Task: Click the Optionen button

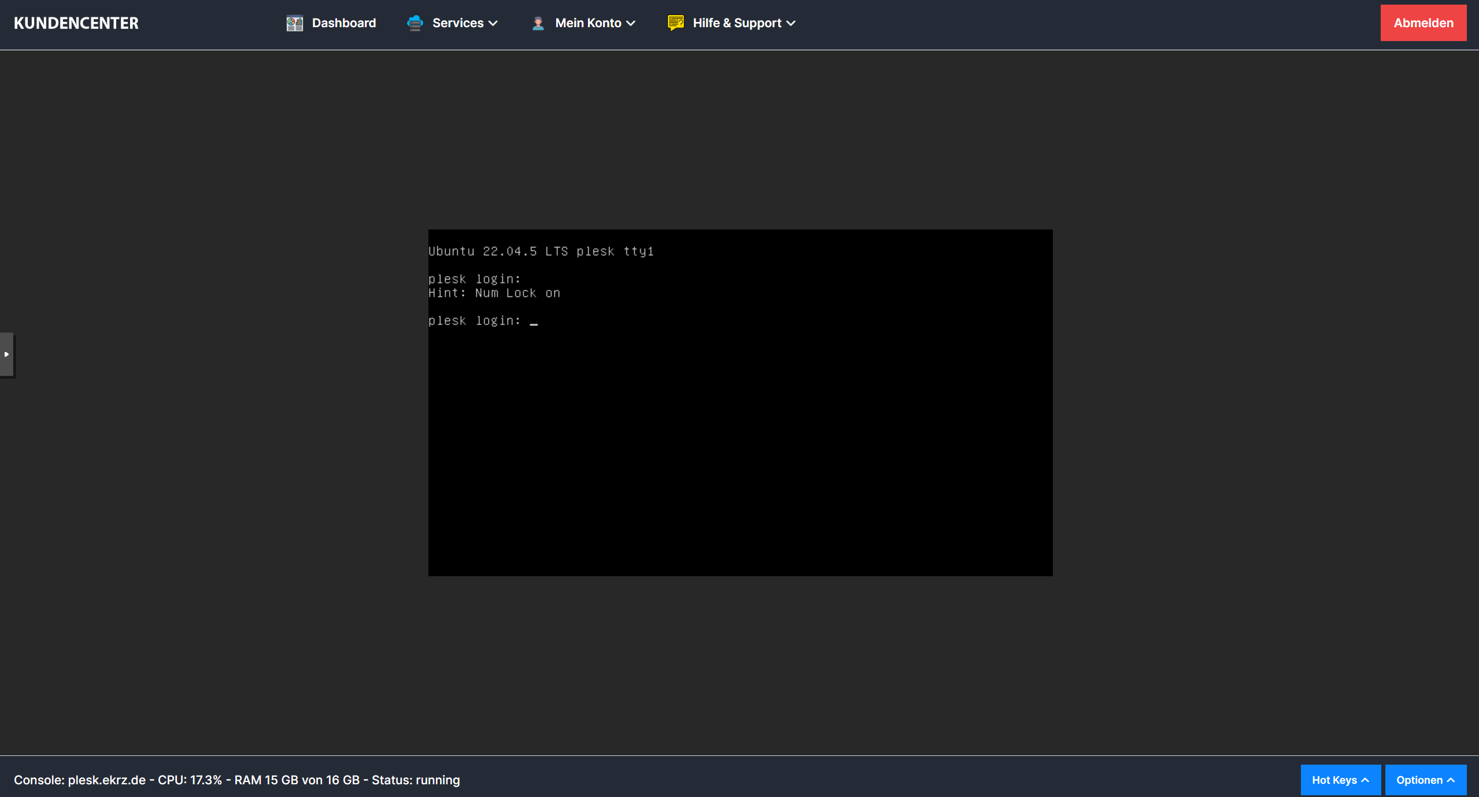Action: 1419,780
